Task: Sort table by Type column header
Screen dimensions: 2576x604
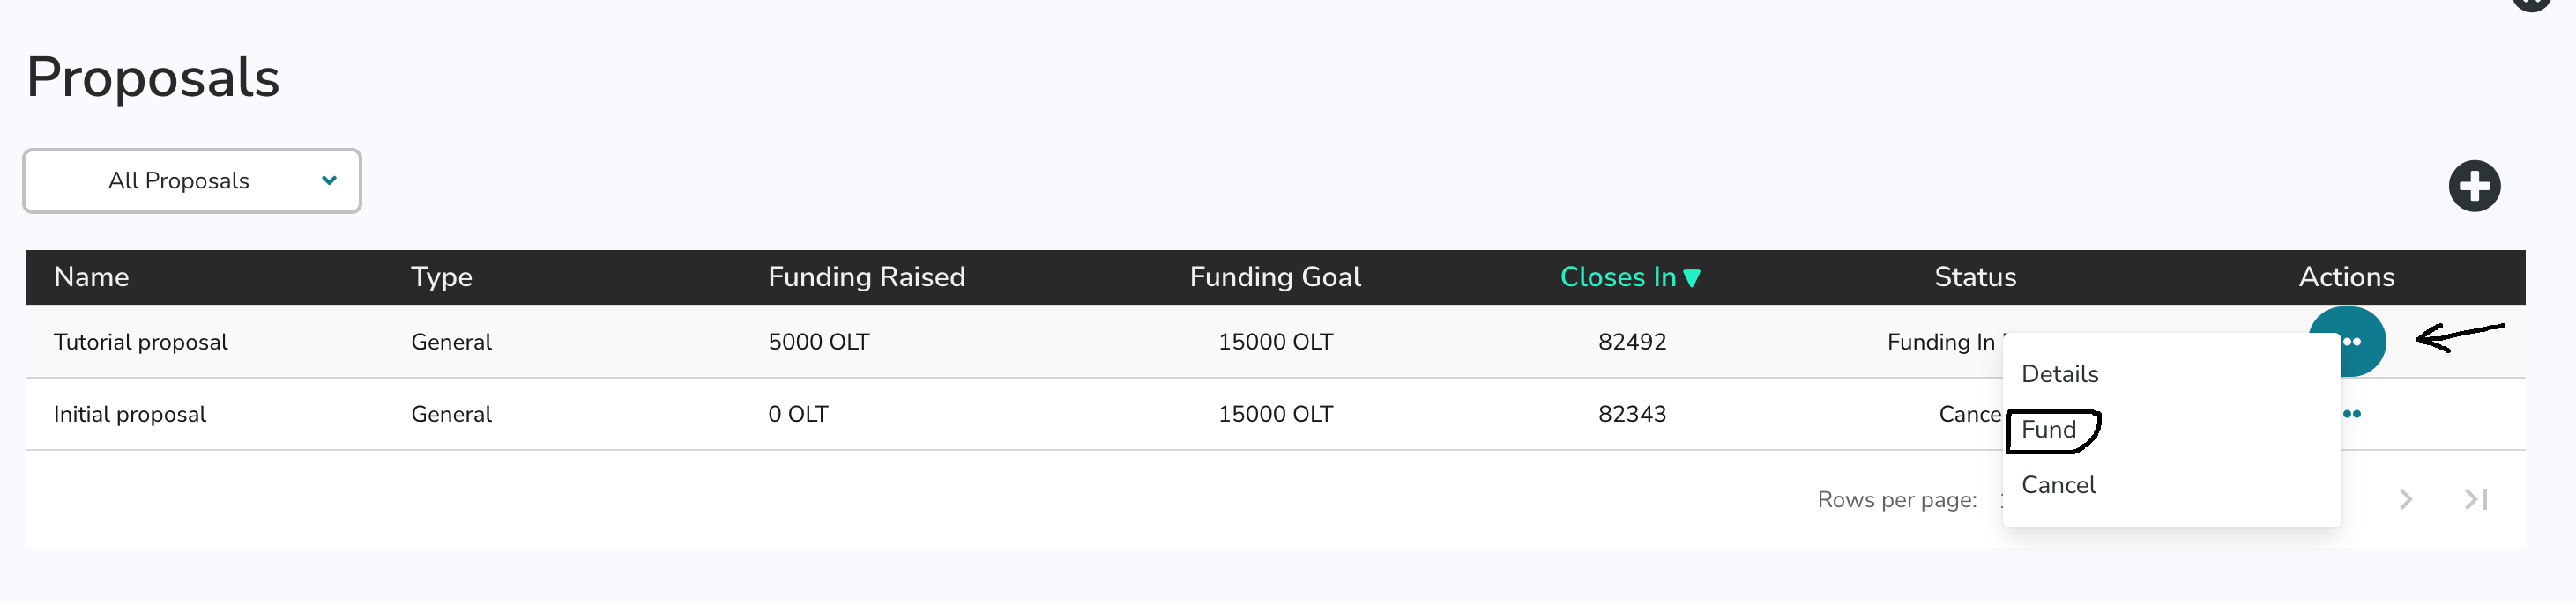Action: (441, 276)
